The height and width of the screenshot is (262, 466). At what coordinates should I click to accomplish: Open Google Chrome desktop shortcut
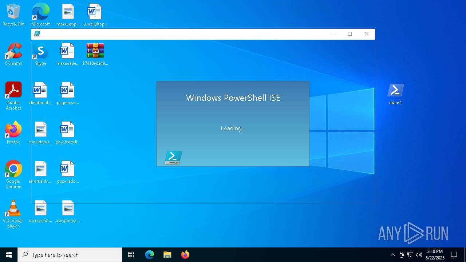coord(13,174)
